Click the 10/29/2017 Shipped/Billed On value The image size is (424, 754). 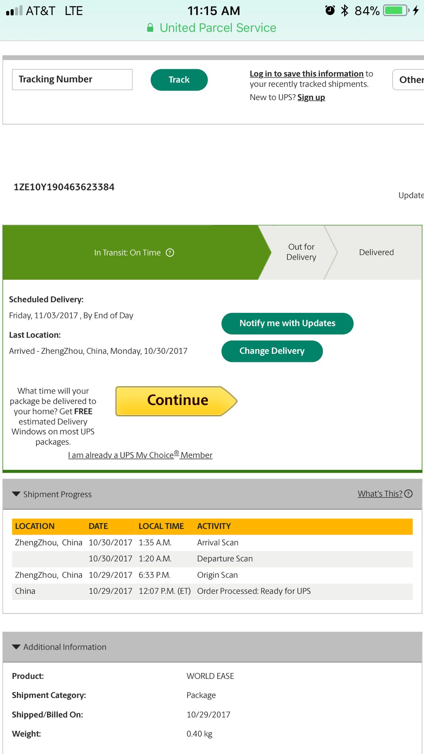tap(208, 715)
